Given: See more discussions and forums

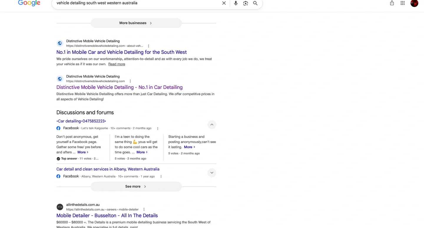Looking at the screenshot, I should (136, 187).
